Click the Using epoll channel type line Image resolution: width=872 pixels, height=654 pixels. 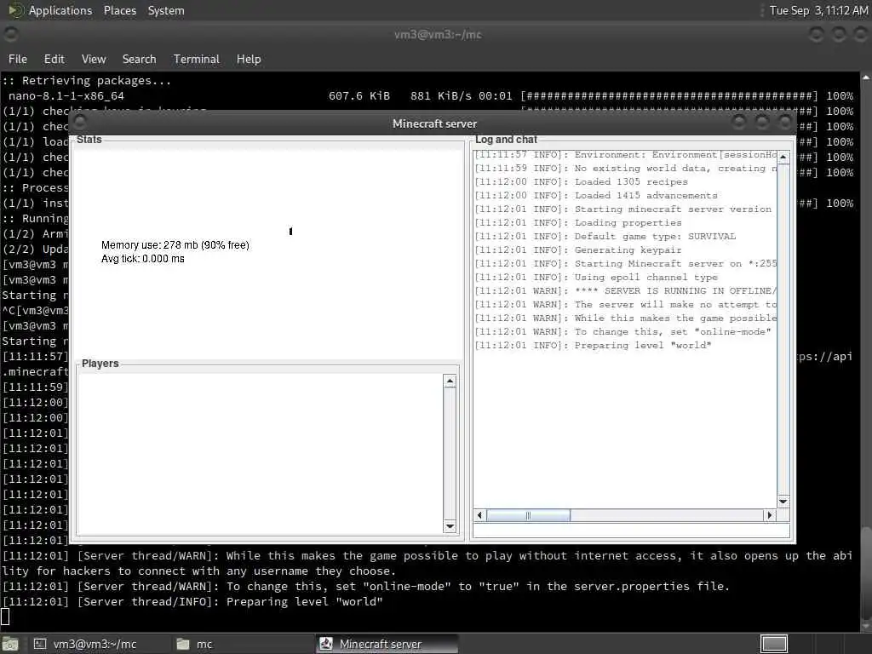click(x=596, y=277)
